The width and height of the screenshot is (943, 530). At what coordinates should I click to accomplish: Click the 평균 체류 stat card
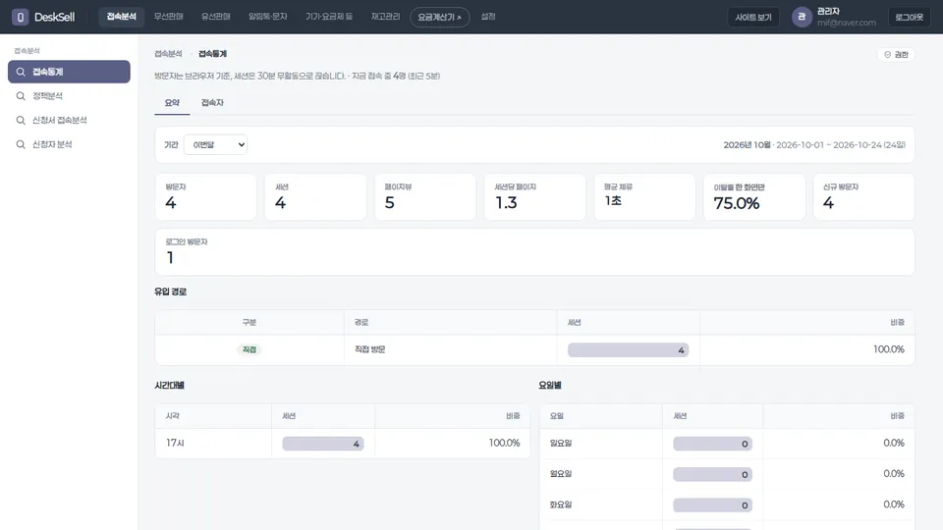coord(644,197)
